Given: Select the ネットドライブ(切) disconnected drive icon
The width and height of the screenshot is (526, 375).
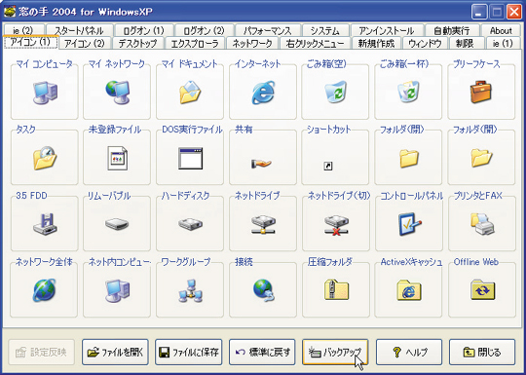Looking at the screenshot, I should (x=336, y=225).
